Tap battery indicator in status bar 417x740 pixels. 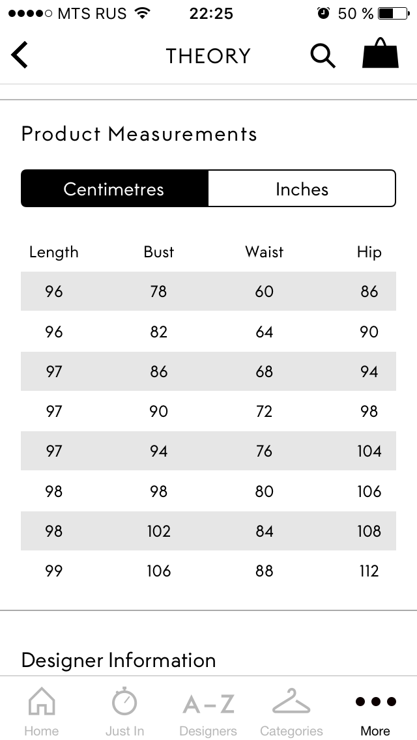pyautogui.click(x=394, y=13)
